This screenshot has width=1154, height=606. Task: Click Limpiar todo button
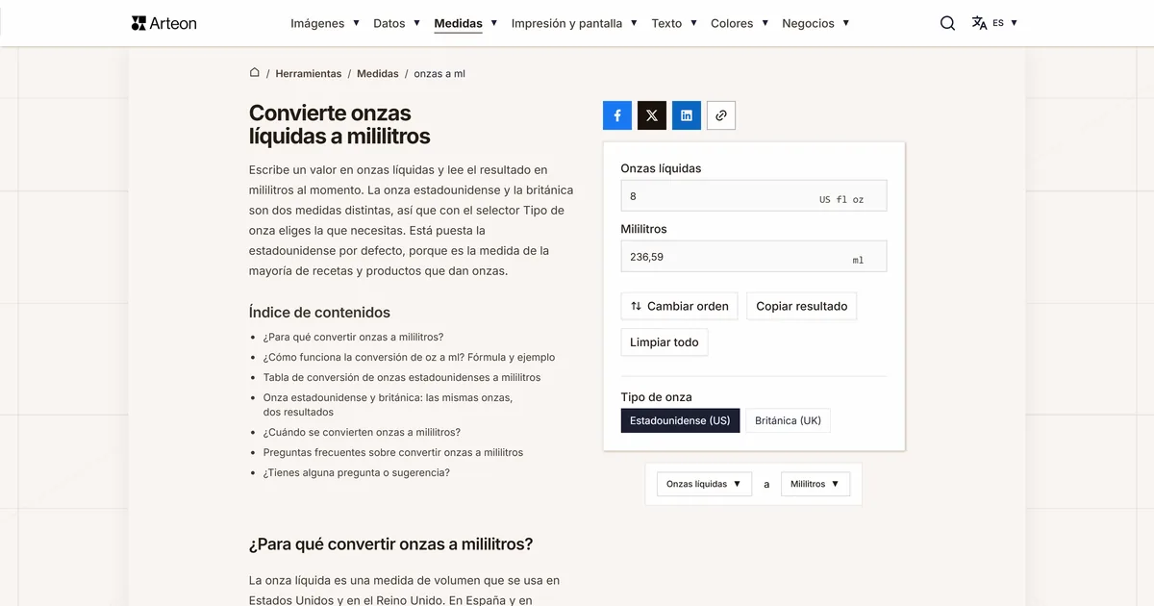pyautogui.click(x=665, y=342)
